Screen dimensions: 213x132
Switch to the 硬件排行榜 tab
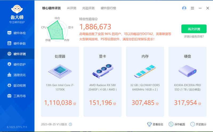click(108, 8)
